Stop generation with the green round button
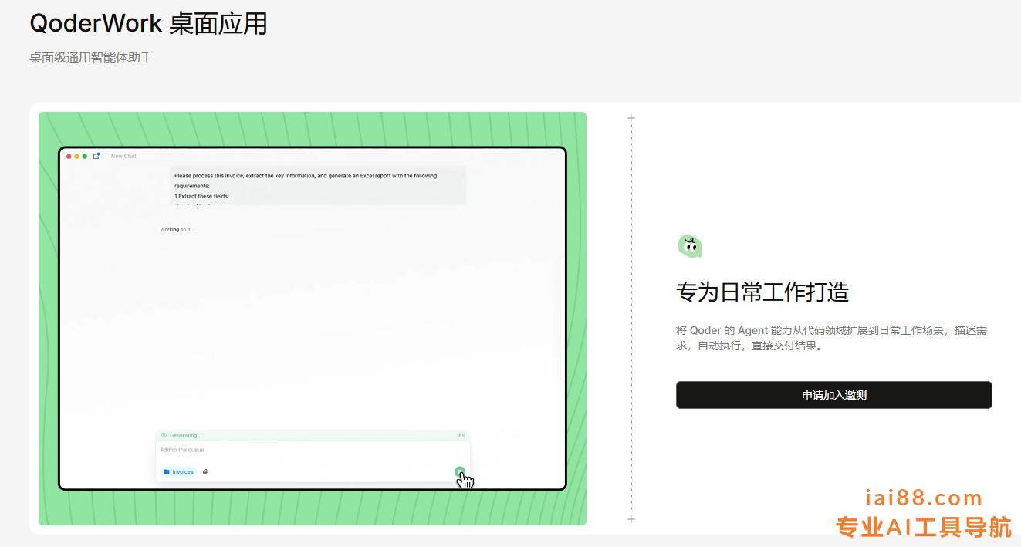Viewport: 1021px width, 547px height. [x=460, y=471]
